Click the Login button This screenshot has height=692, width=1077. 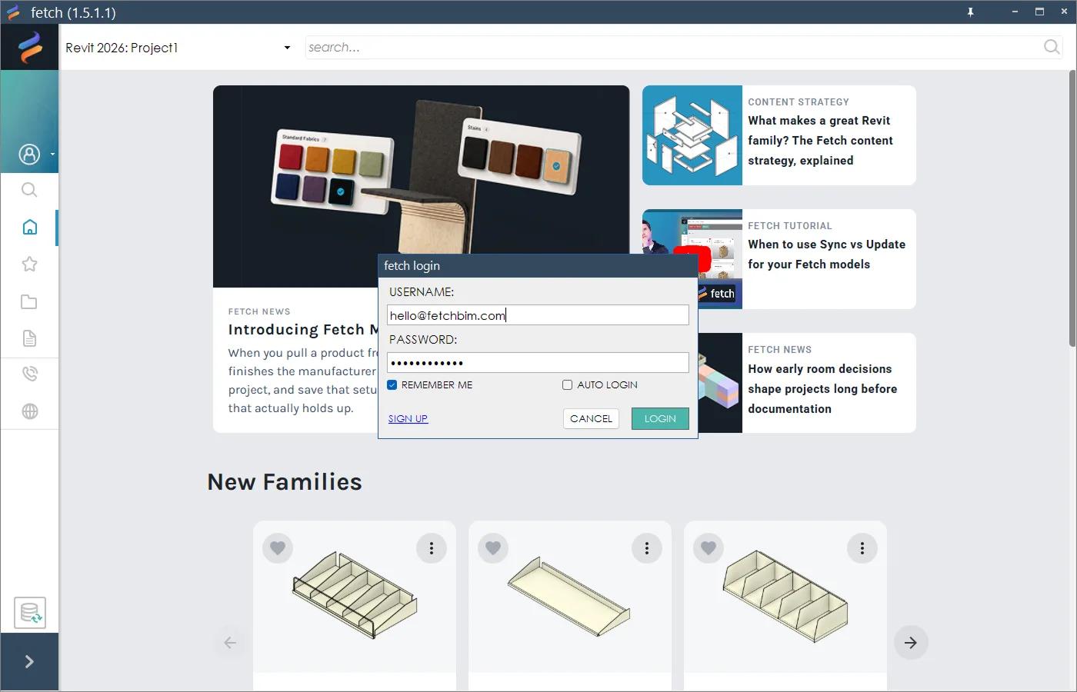tap(660, 419)
